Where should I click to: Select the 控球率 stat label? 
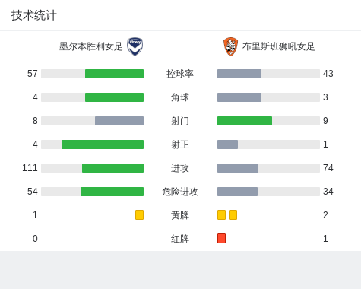[180, 74]
